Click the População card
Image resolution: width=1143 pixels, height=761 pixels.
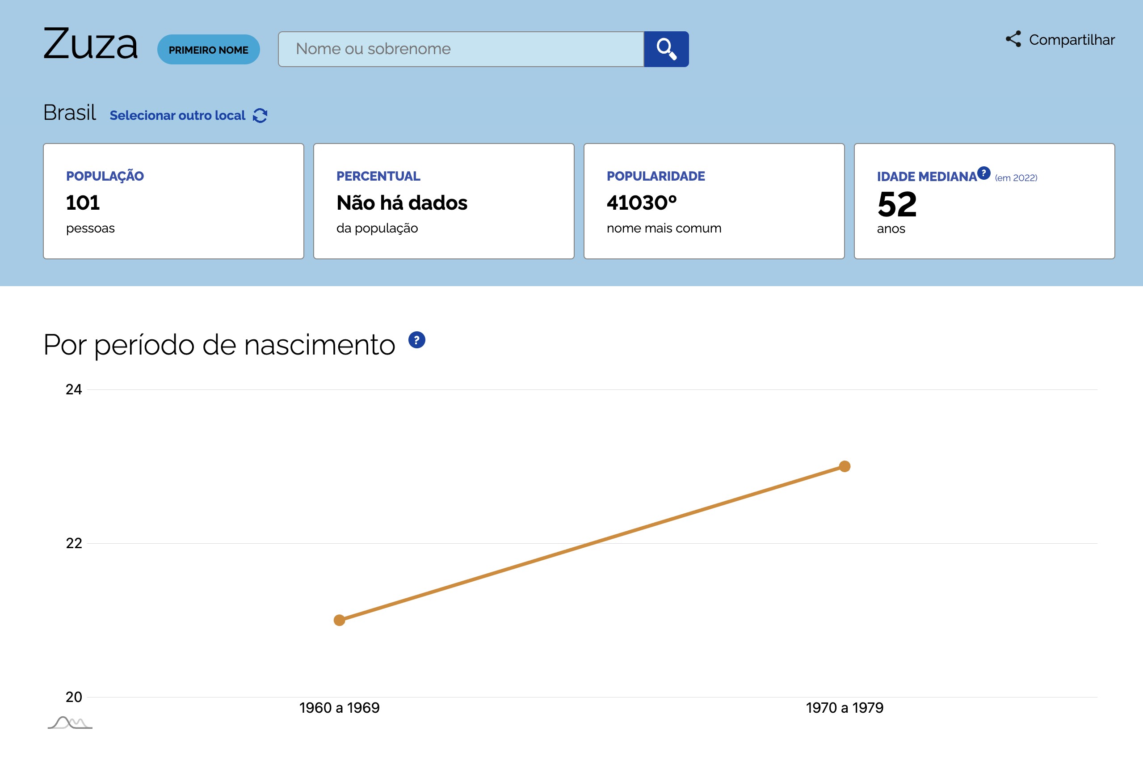pos(173,200)
